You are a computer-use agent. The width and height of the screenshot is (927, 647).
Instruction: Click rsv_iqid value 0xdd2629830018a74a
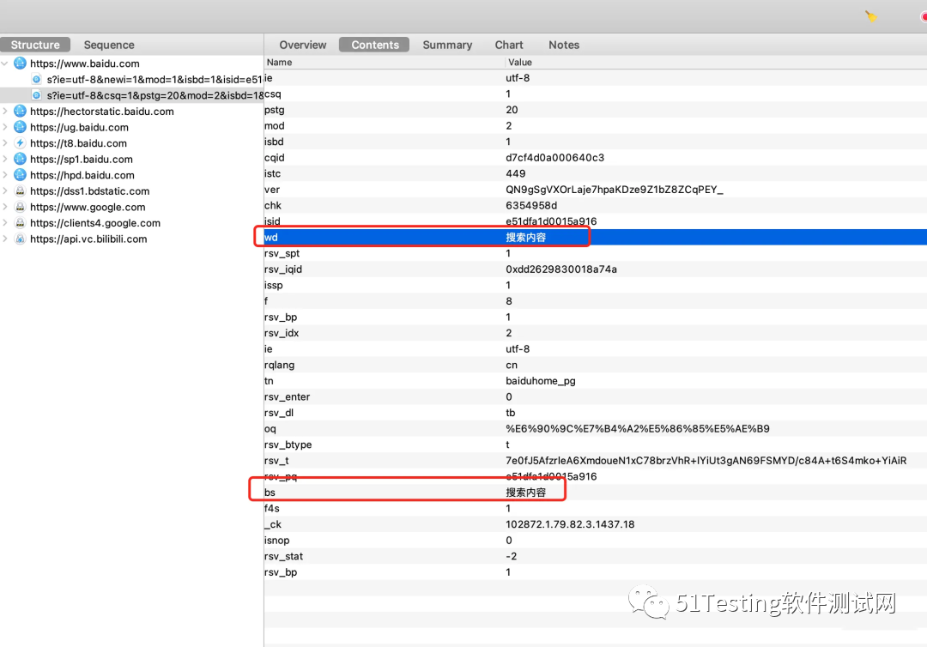pyautogui.click(x=561, y=269)
